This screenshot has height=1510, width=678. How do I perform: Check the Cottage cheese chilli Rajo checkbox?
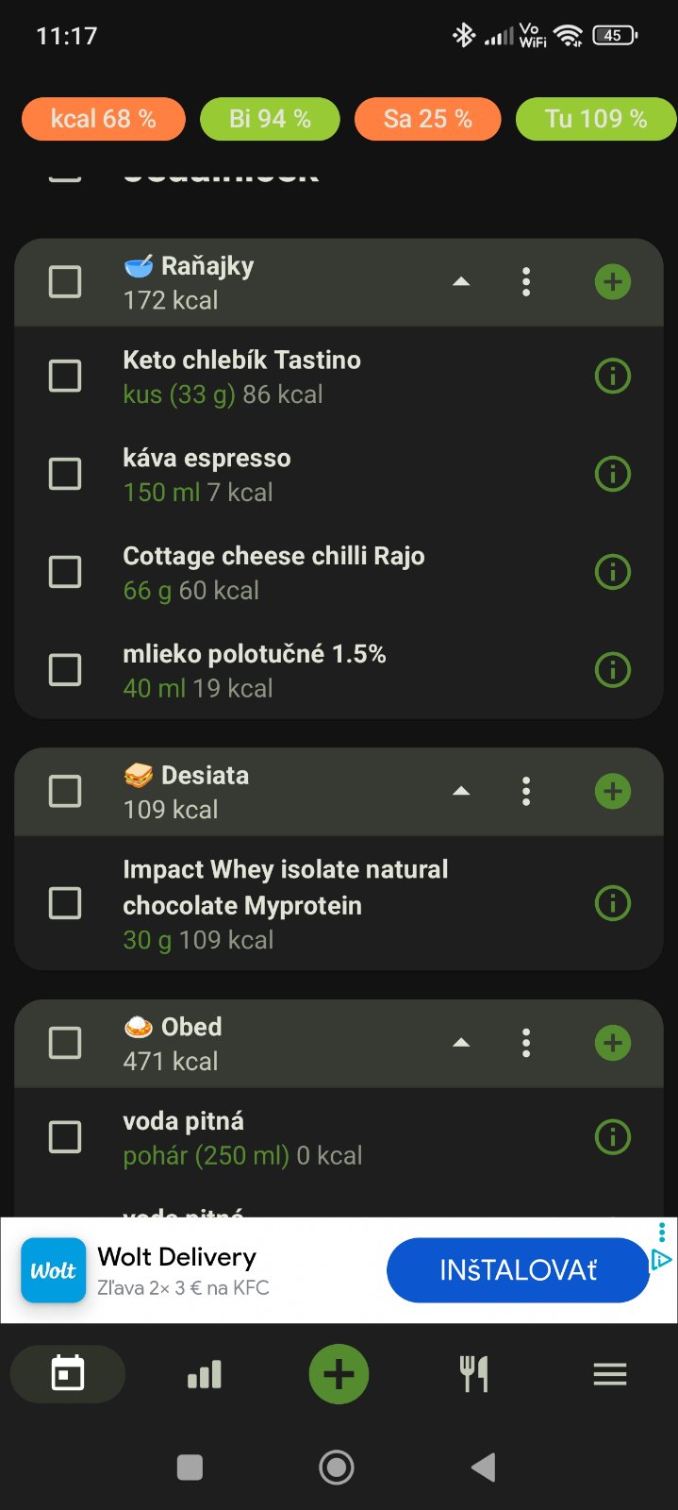[x=65, y=572]
